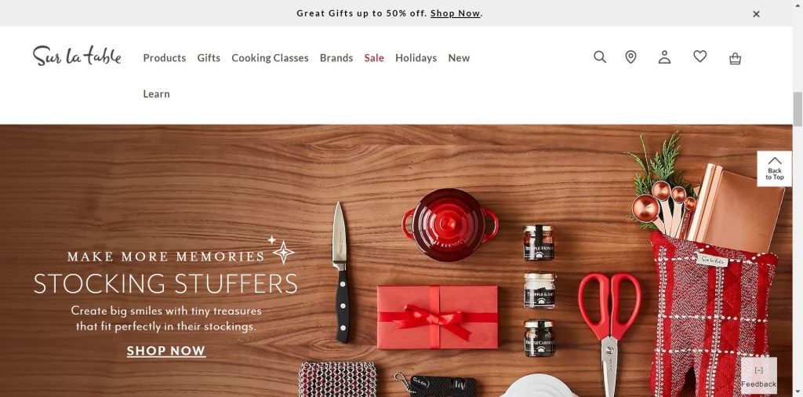The width and height of the screenshot is (803, 397).
Task: Click the store locator pin icon
Action: click(x=631, y=56)
